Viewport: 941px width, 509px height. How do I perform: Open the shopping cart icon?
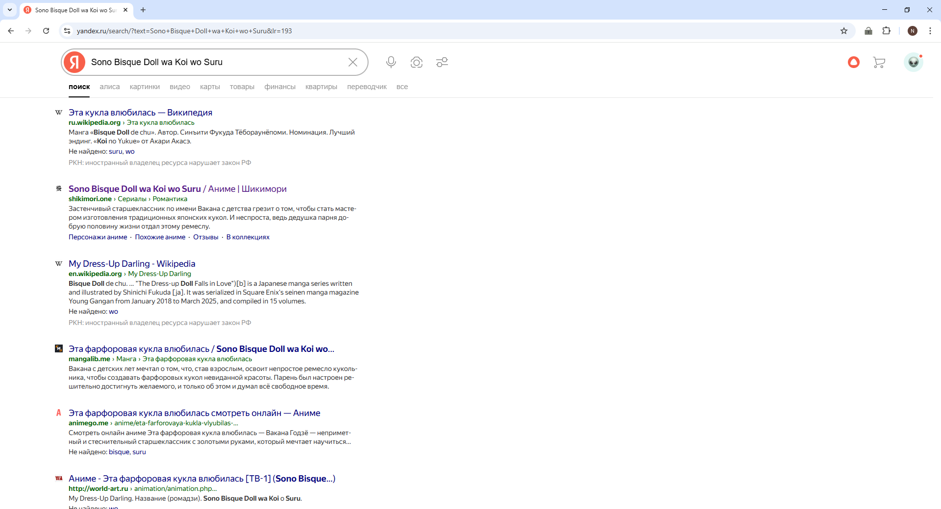click(x=879, y=62)
